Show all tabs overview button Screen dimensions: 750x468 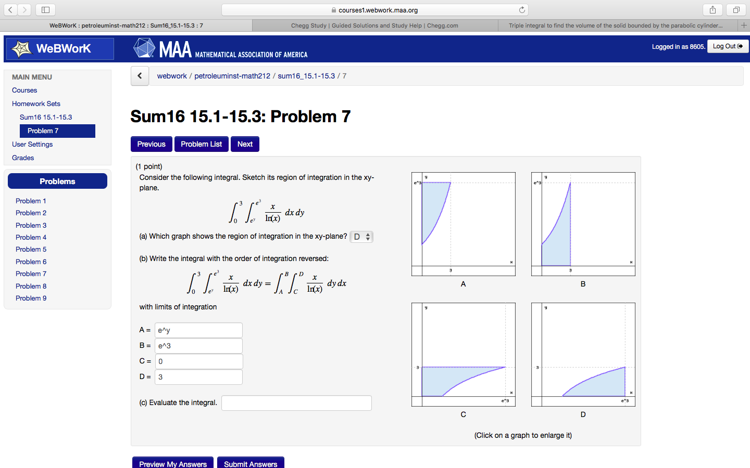point(736,10)
